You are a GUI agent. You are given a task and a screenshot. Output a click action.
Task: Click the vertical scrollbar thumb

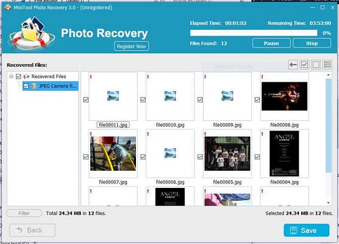[329, 126]
